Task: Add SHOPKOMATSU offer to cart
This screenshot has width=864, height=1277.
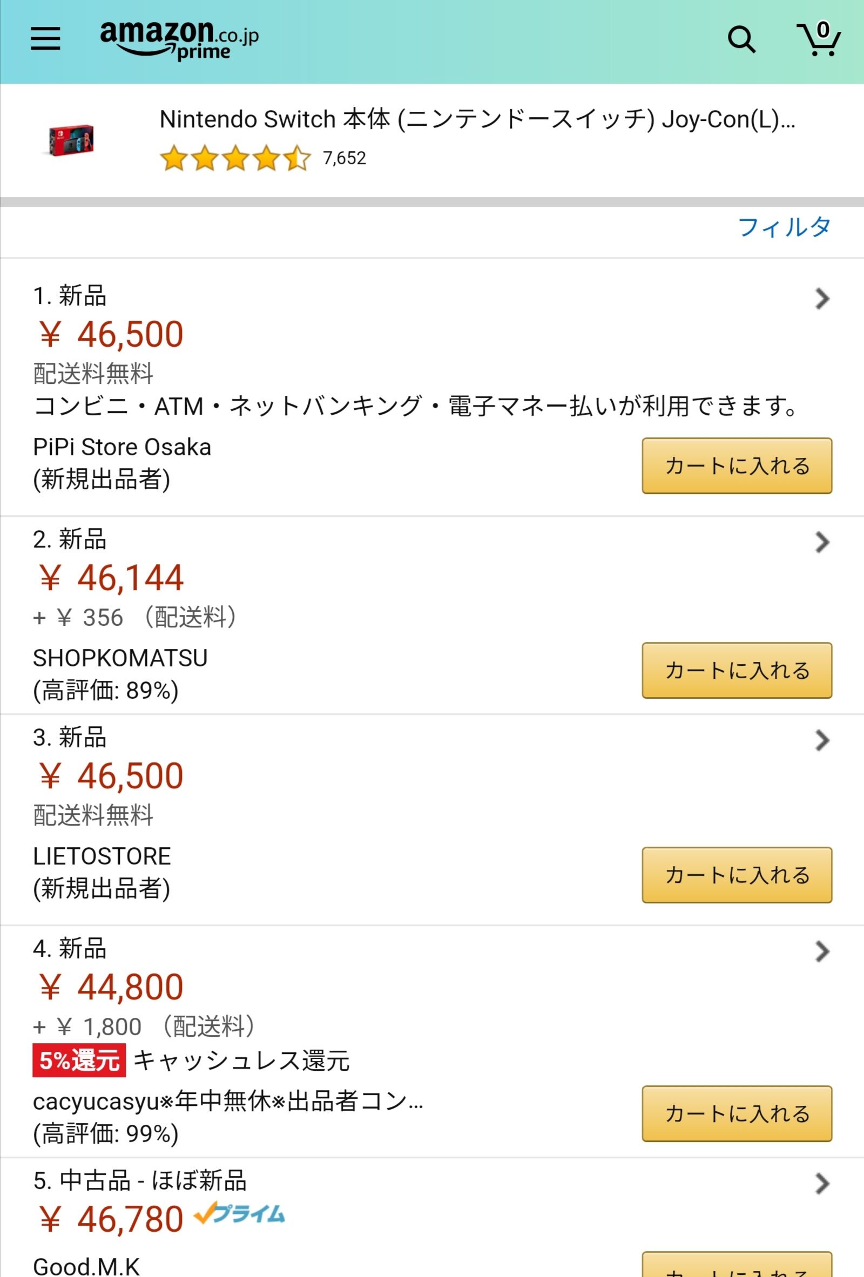Action: click(737, 671)
